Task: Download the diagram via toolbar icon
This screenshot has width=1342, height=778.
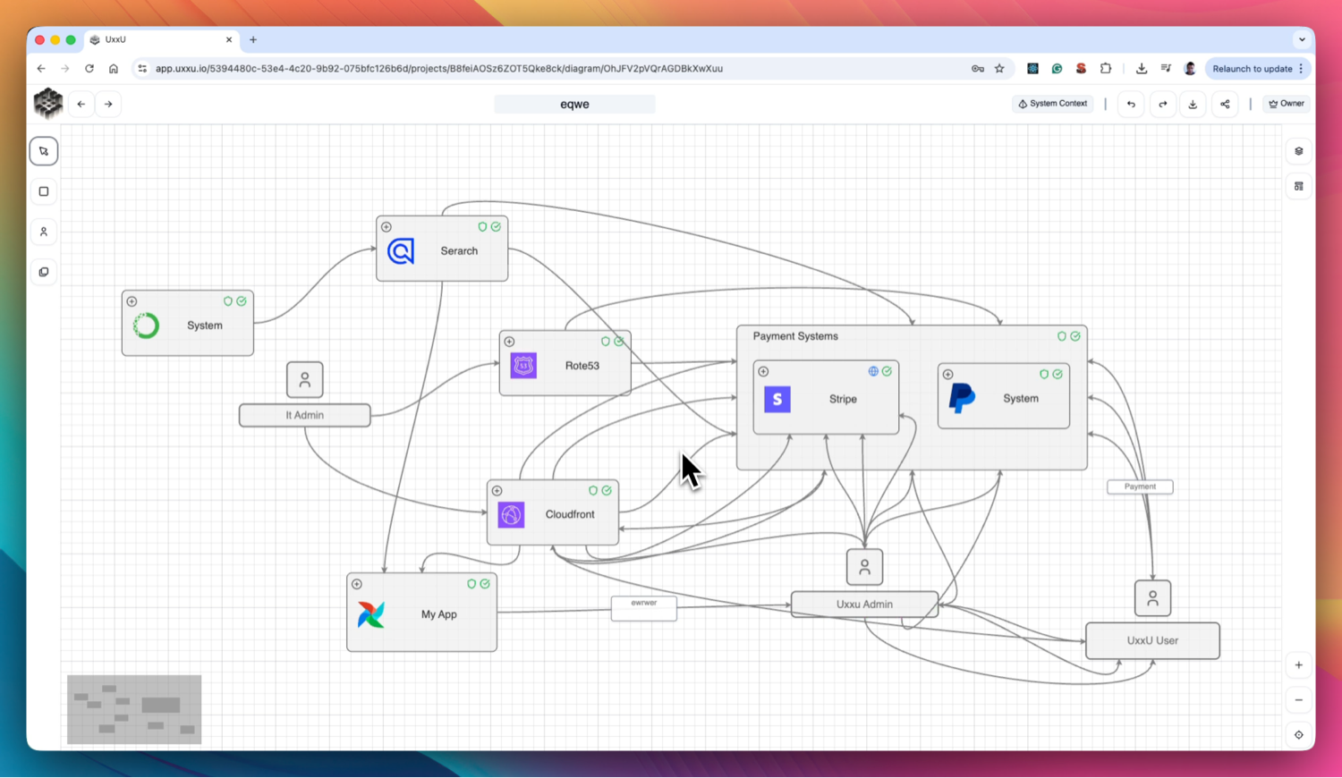Action: pyautogui.click(x=1193, y=105)
